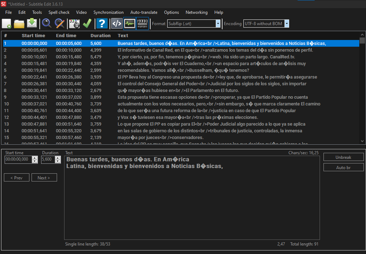
Task: Open the Replace tool
Action: tap(59, 23)
